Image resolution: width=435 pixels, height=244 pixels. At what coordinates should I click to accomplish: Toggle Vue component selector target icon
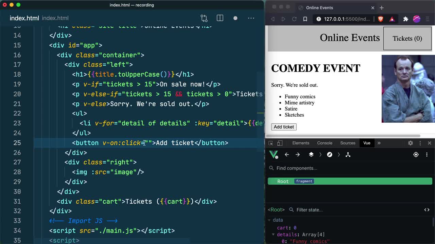point(416,155)
